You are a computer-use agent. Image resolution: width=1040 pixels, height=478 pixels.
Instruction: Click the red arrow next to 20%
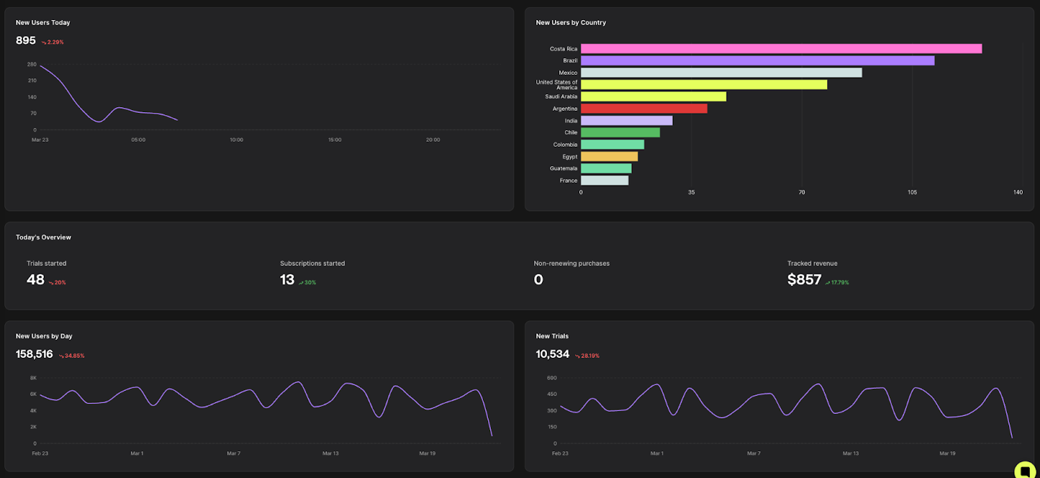[x=50, y=281]
